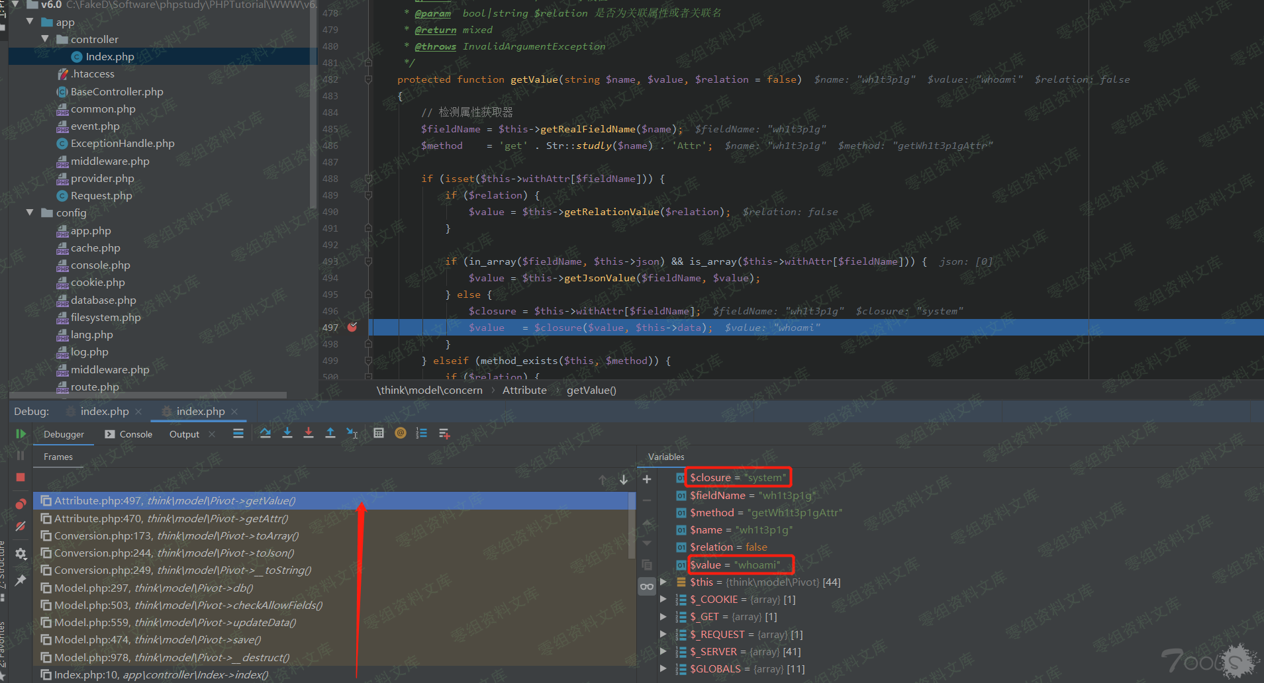Toggle Mute Breakpoints in debug sidebar

[21, 527]
